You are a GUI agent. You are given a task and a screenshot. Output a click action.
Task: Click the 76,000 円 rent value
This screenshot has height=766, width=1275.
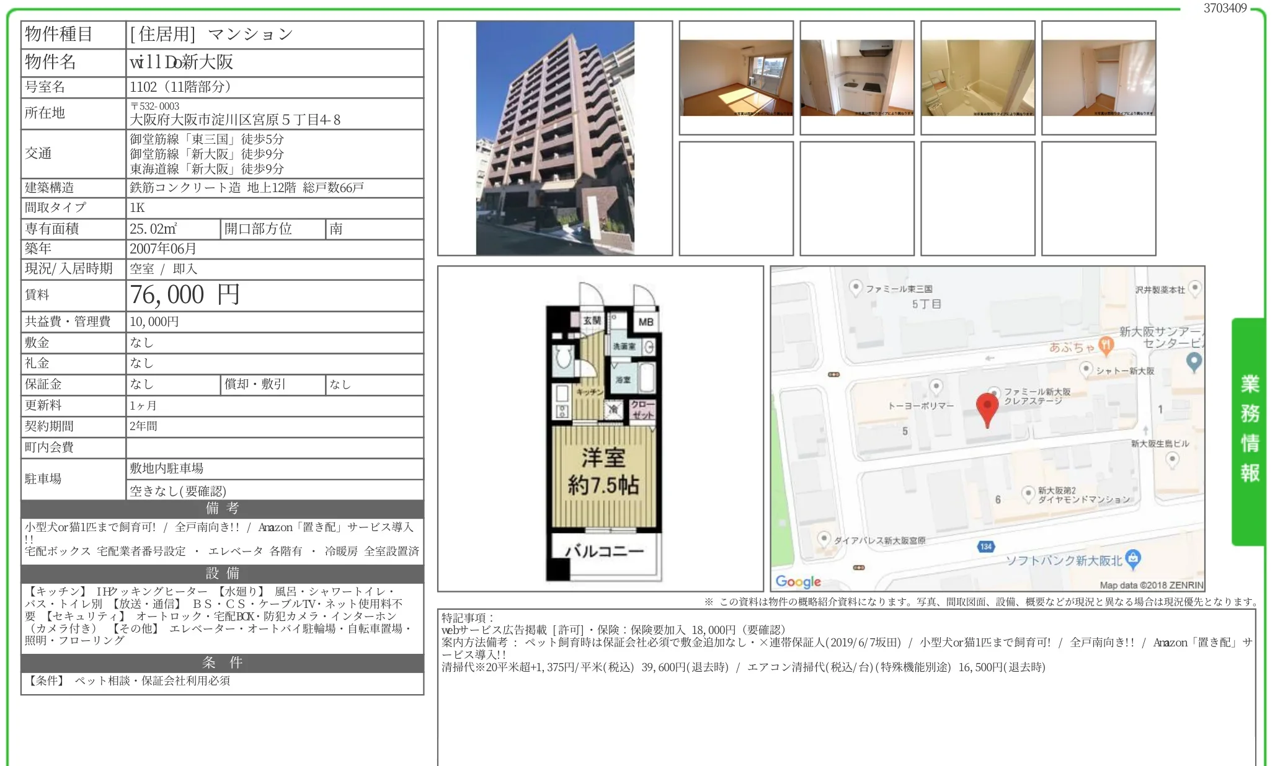(x=184, y=295)
